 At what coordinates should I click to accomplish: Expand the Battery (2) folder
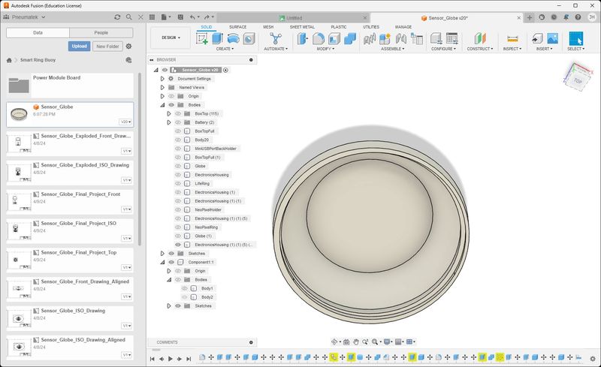pyautogui.click(x=169, y=122)
